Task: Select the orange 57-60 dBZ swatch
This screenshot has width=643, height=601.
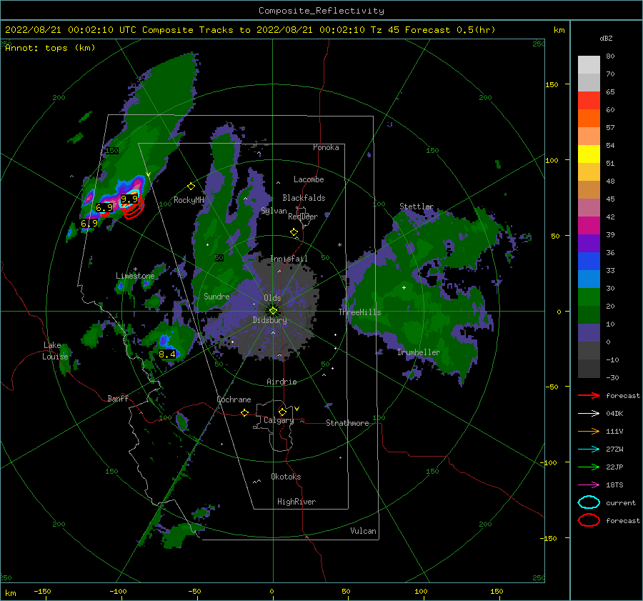Action: [x=589, y=118]
